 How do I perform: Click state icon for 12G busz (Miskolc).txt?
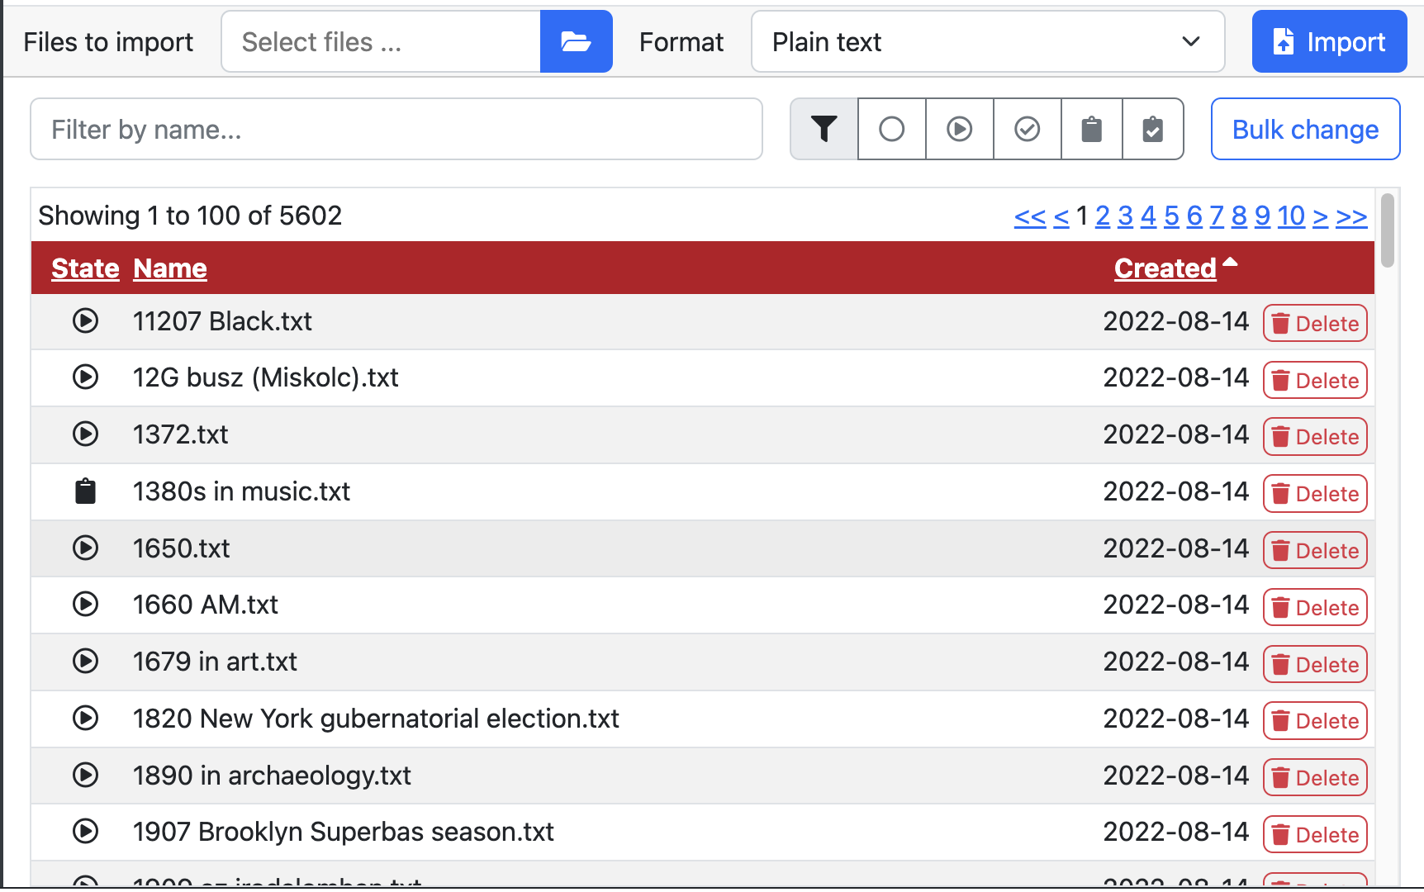(85, 377)
